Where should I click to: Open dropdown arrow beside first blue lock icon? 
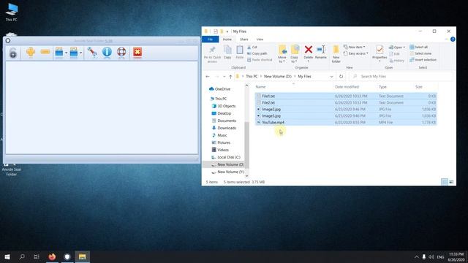coord(66,53)
